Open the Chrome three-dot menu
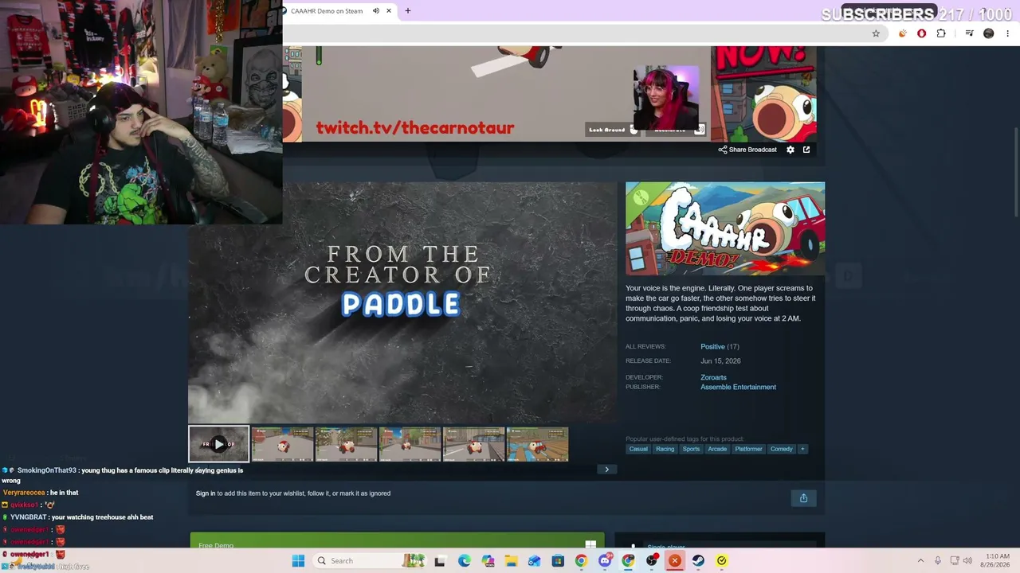Screen dimensions: 1020x573 (x=1008, y=33)
